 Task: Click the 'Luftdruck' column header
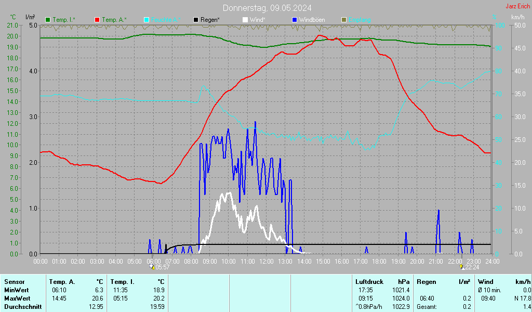coord(369,282)
